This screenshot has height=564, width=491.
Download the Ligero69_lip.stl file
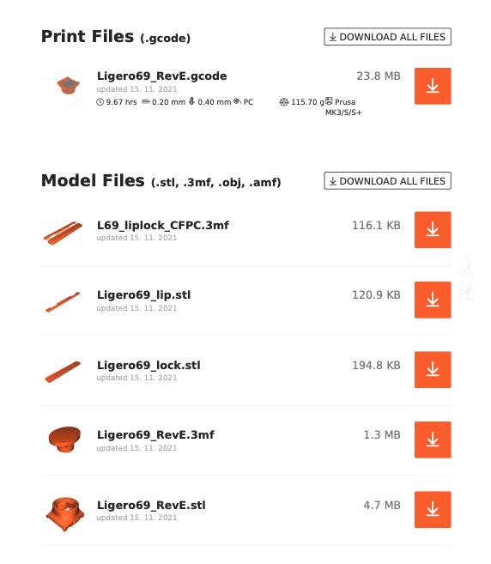pyautogui.click(x=433, y=300)
